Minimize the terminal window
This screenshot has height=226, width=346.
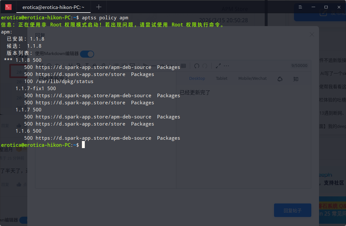point(313,7)
